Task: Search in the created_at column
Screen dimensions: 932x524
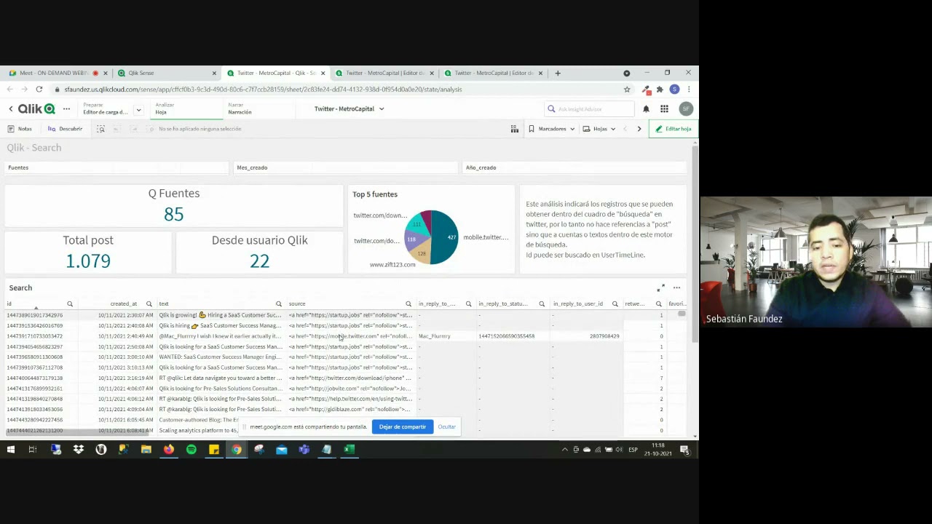Action: (x=149, y=304)
